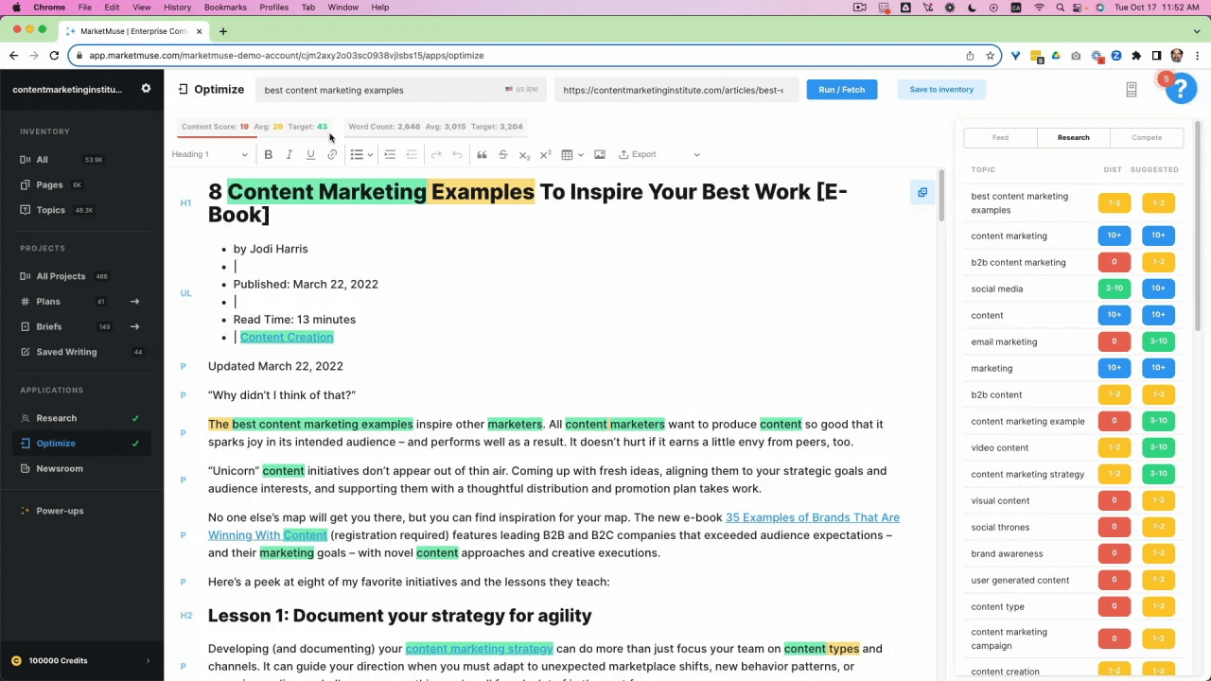This screenshot has height=681, width=1211.
Task: Toggle bold formatting
Action: point(268,154)
